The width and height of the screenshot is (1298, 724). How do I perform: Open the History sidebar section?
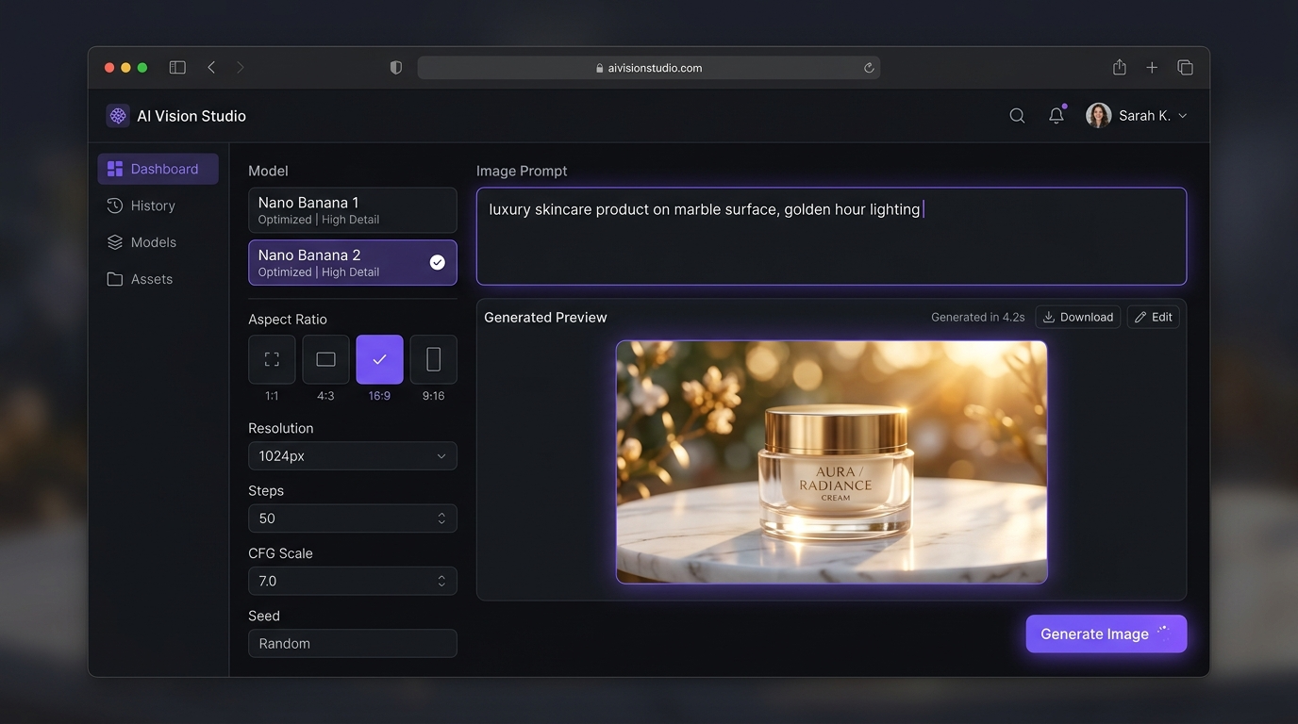(153, 206)
